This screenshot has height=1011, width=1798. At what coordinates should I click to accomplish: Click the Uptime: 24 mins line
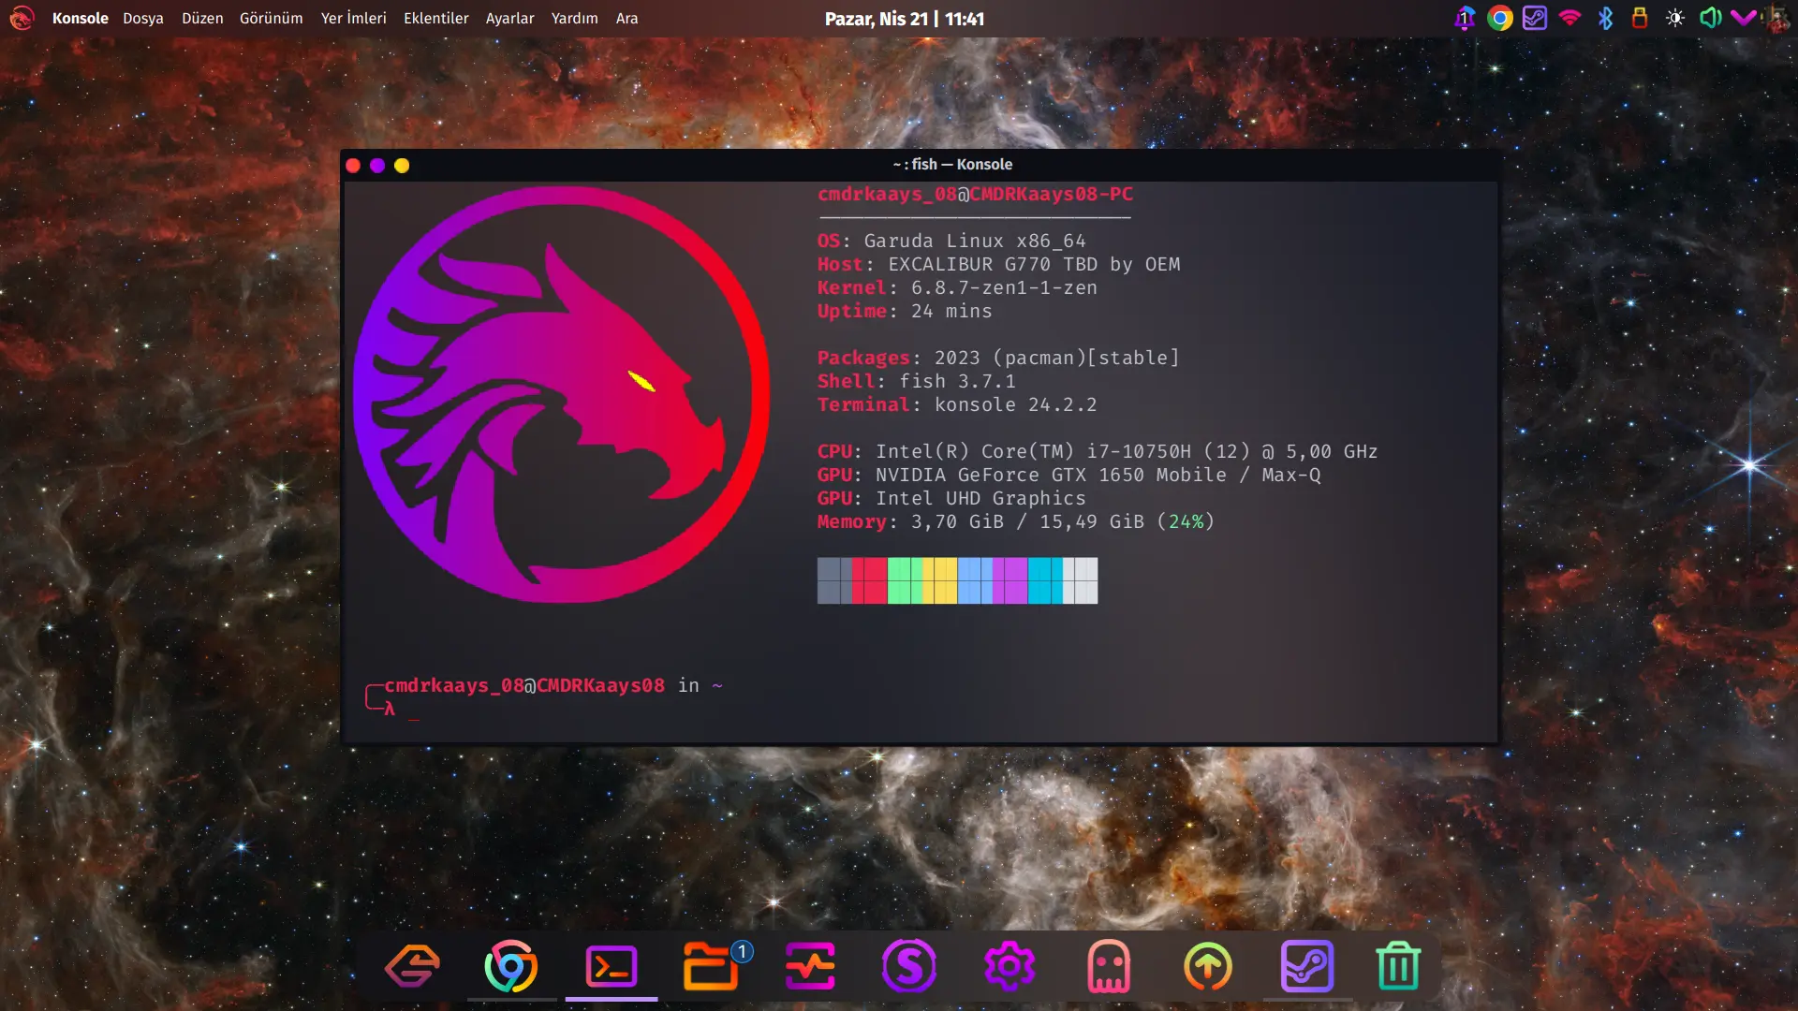[905, 312]
